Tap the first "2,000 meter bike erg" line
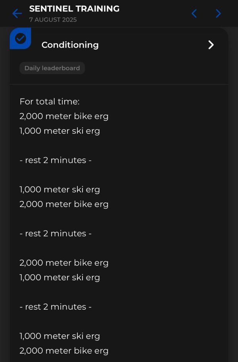The height and width of the screenshot is (362, 238). pyautogui.click(x=64, y=116)
